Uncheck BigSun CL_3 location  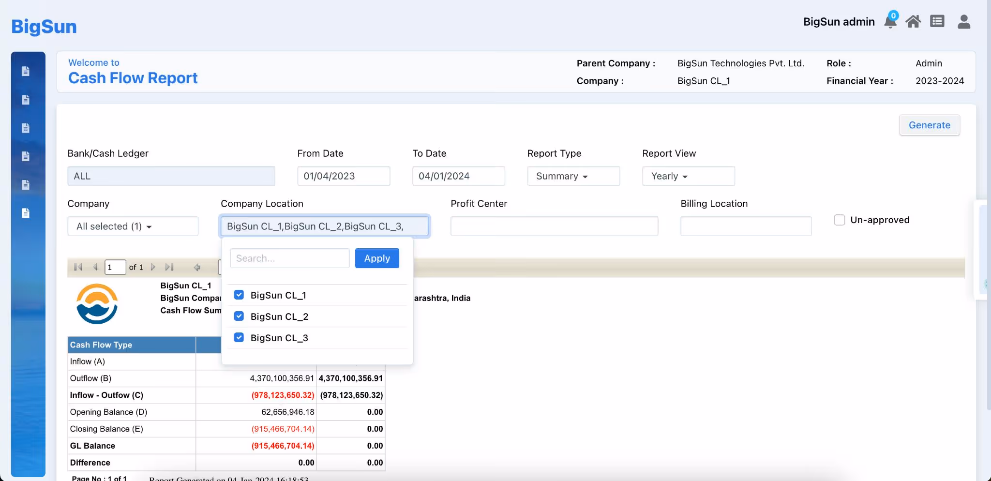(x=239, y=337)
